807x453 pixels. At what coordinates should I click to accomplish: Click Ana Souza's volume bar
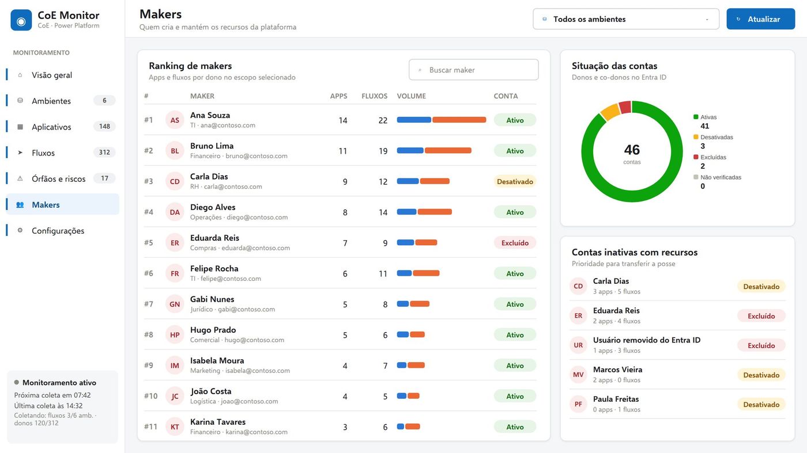point(442,120)
